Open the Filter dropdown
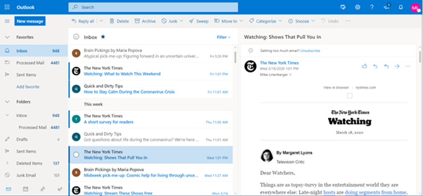 tap(223, 37)
